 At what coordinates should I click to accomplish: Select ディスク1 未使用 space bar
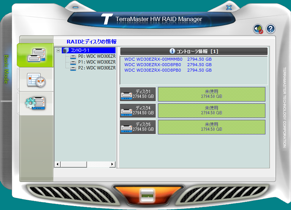(x=212, y=94)
